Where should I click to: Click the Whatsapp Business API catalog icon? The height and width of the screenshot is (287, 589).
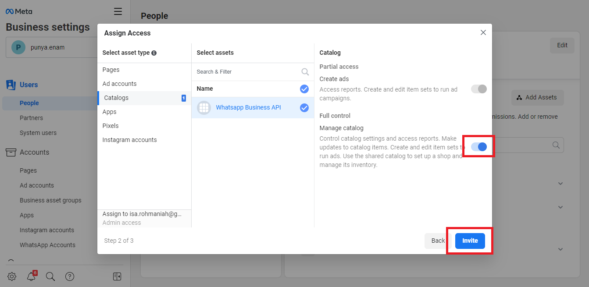204,108
